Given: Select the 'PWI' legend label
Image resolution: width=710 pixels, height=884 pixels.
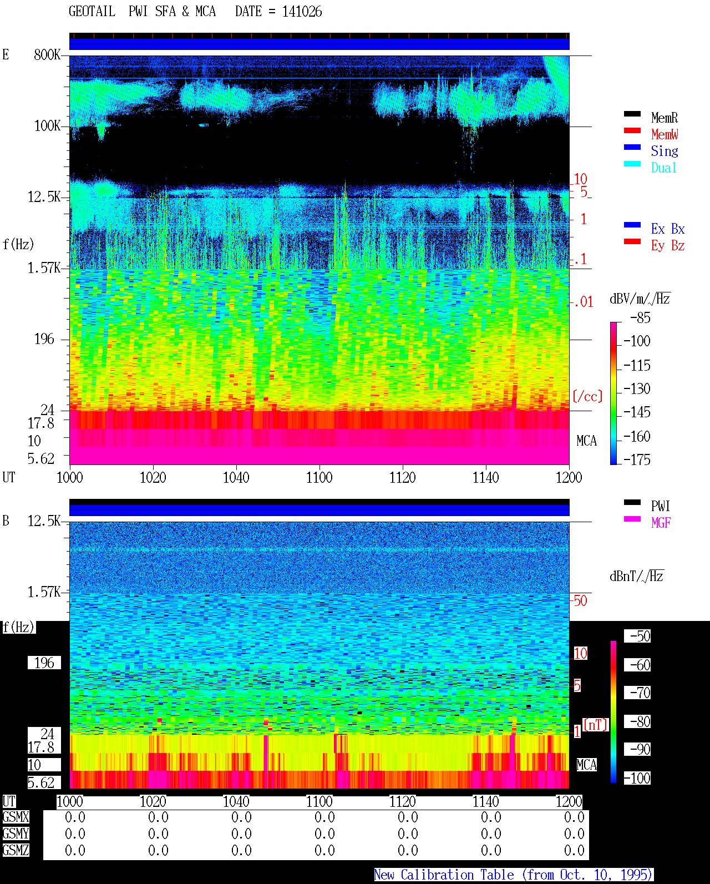Looking at the screenshot, I should [661, 506].
